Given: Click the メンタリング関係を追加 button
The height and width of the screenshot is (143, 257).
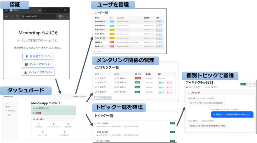Looking at the screenshot, I should [x=103, y=98].
